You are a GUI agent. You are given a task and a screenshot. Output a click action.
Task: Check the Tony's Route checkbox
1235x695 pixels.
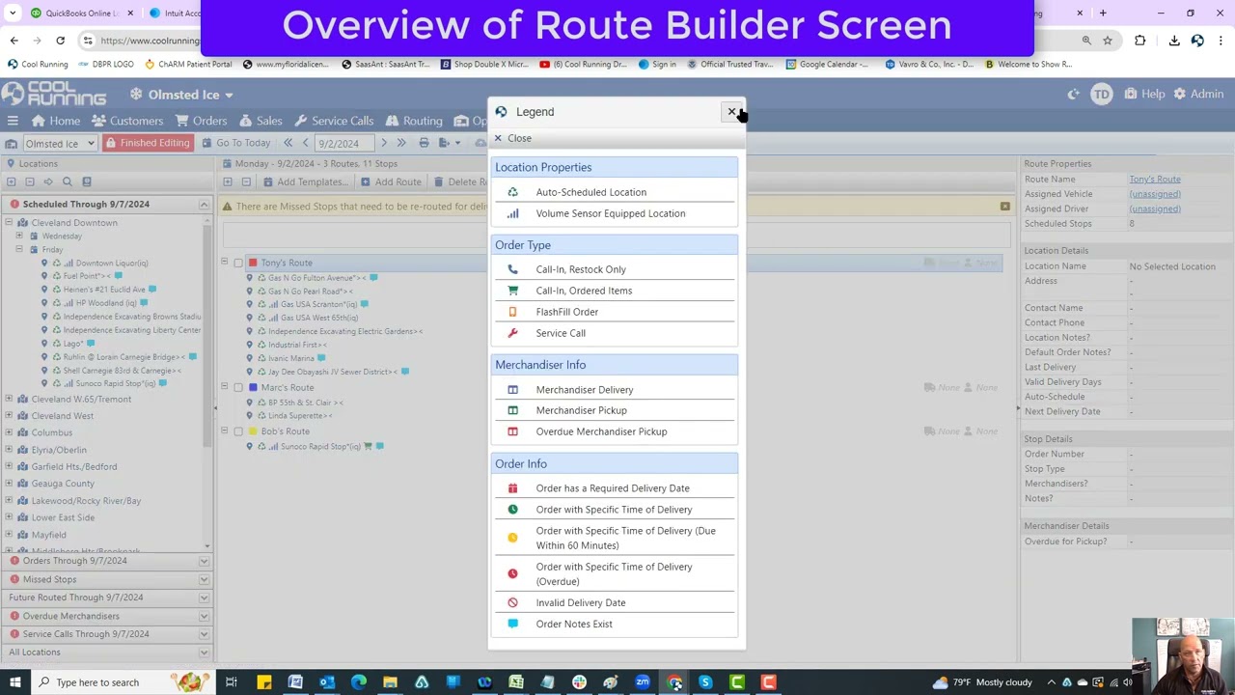pos(238,263)
